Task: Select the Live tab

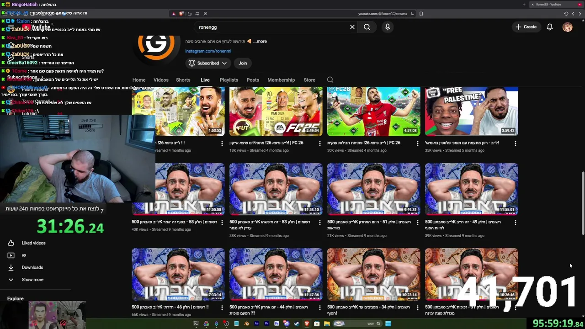Action: click(205, 80)
